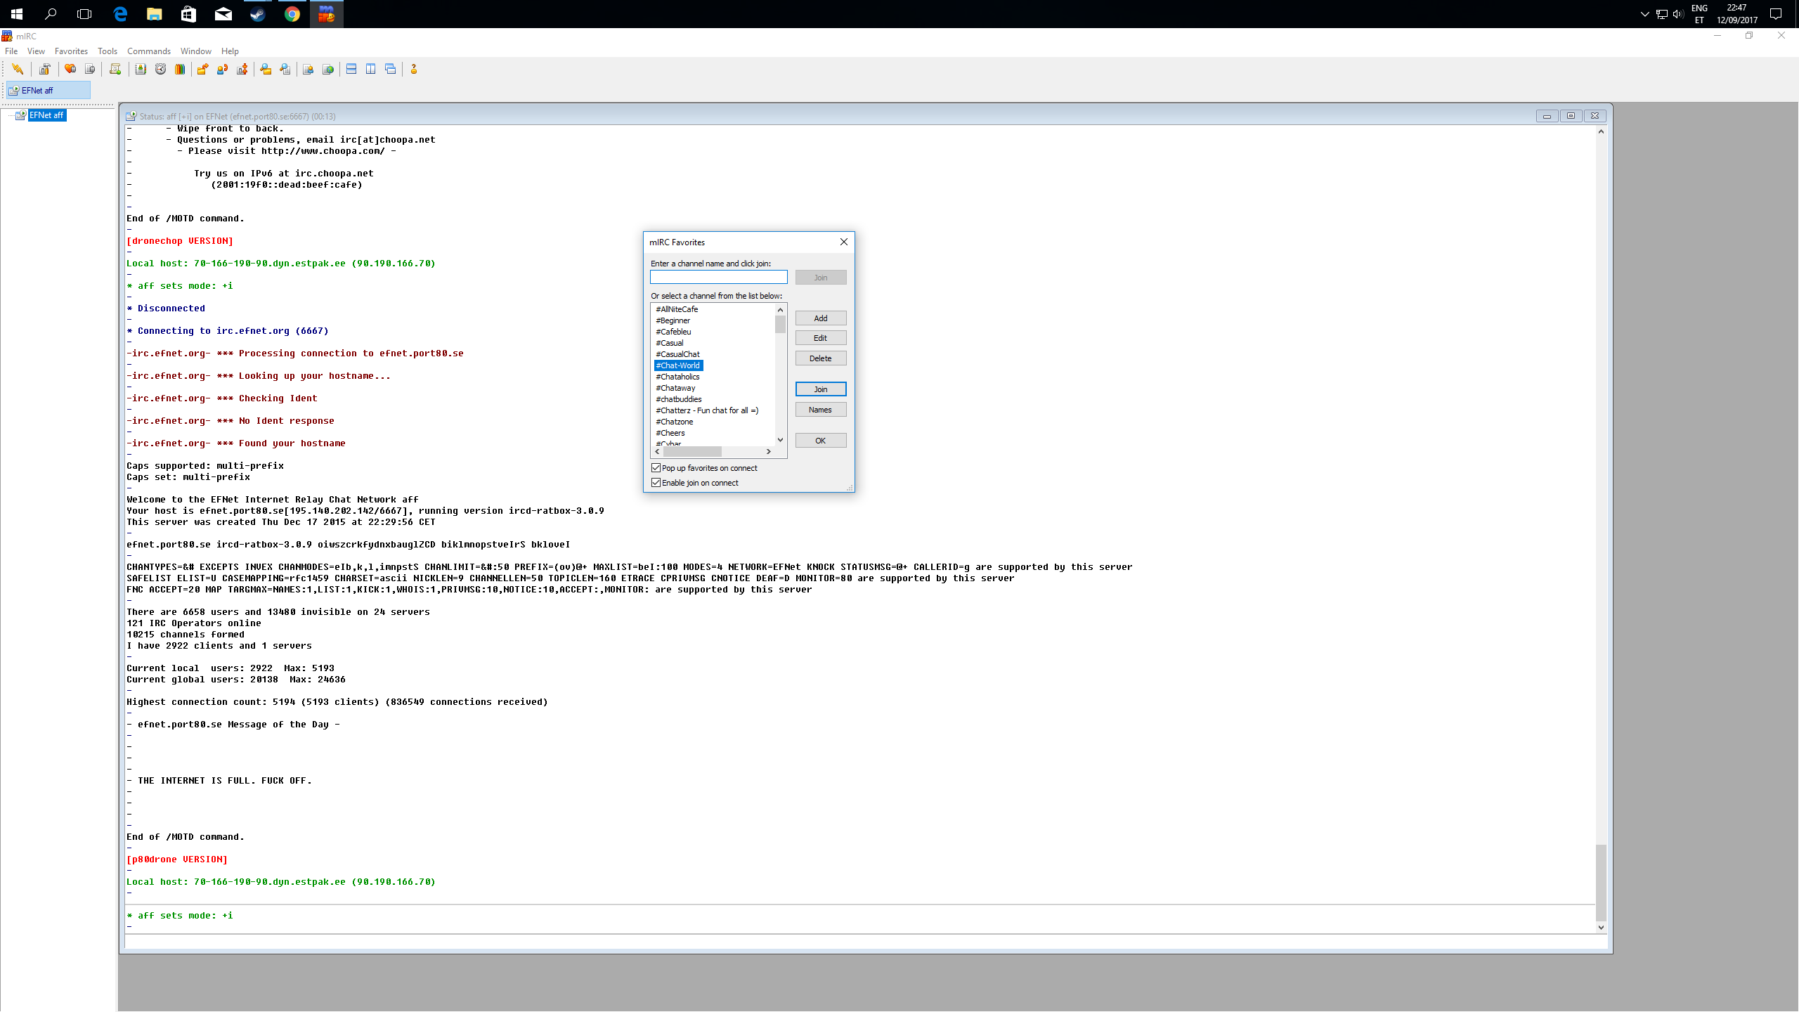1799x1012 pixels.
Task: Show hidden system tray icons chevron
Action: coord(1644,14)
